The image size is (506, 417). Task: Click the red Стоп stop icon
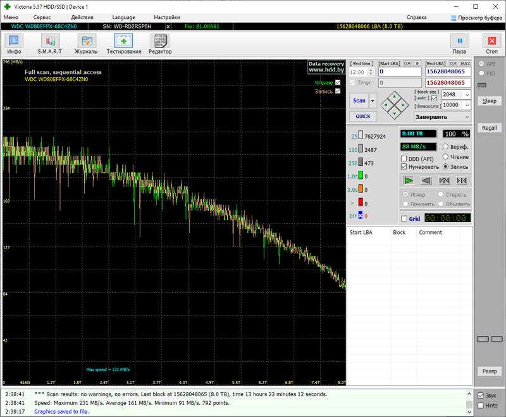click(492, 41)
